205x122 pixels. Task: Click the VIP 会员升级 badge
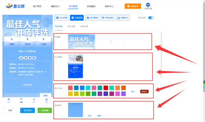point(148,6)
